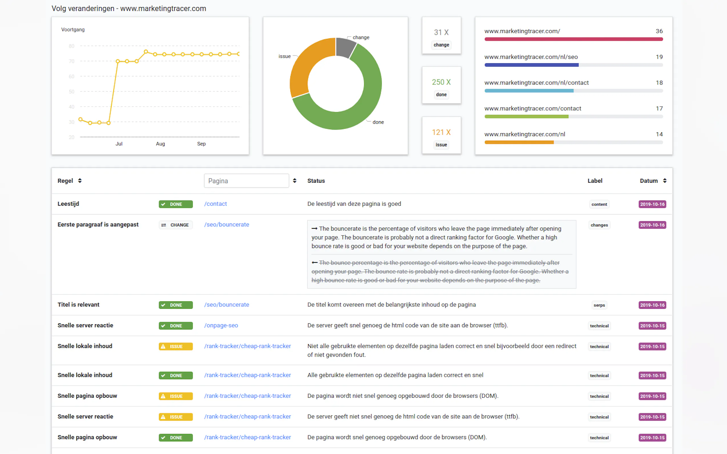Open /onpage-seo page link
This screenshot has width=727, height=454.
coord(221,325)
